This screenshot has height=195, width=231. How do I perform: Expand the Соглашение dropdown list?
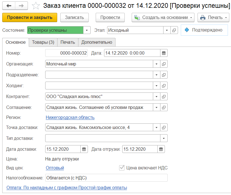[x=157, y=107]
